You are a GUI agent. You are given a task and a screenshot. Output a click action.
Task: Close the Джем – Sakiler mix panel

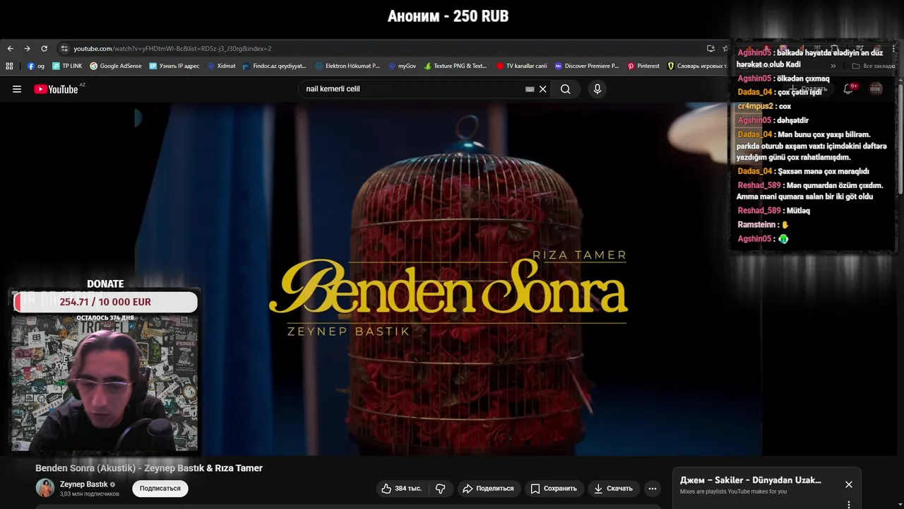coord(849,484)
